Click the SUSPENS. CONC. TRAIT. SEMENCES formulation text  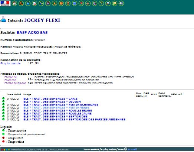point(43,53)
